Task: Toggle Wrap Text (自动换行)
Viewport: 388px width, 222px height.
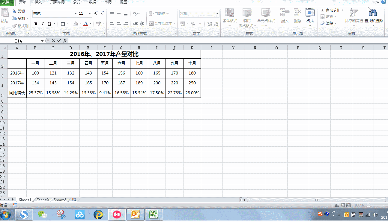Action: (159, 13)
